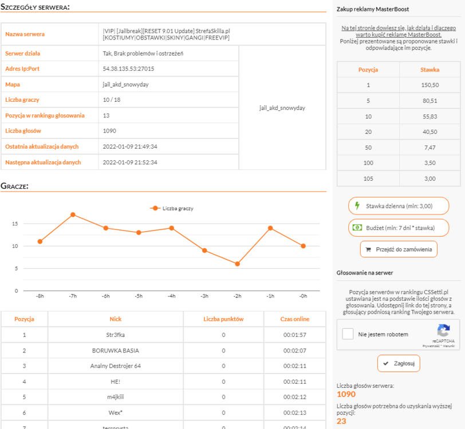This screenshot has width=465, height=429.
Task: Click the Liczba graczy value 10 / 18
Action: point(112,100)
